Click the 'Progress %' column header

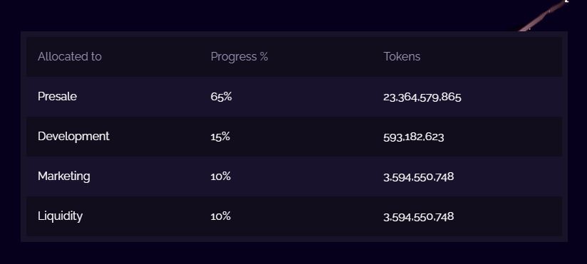(x=239, y=56)
